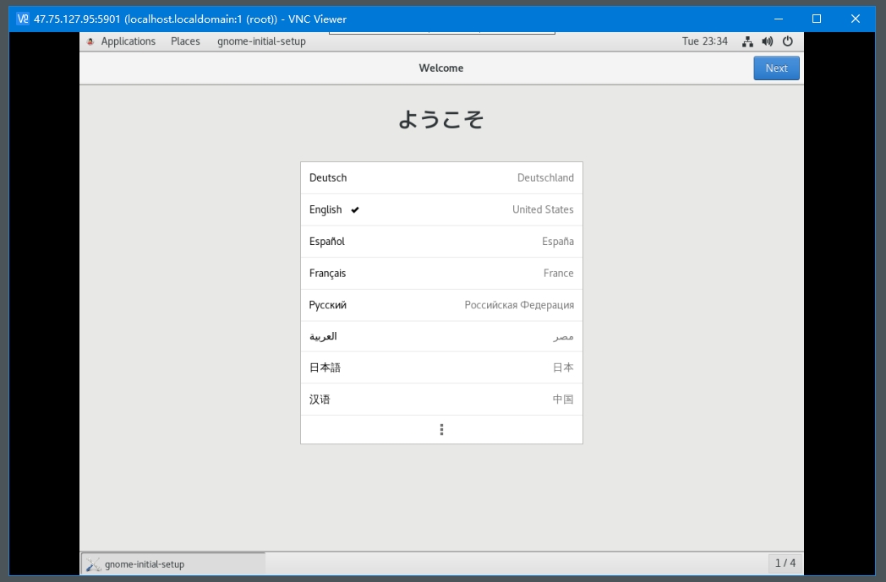Select English United States language

click(x=441, y=209)
